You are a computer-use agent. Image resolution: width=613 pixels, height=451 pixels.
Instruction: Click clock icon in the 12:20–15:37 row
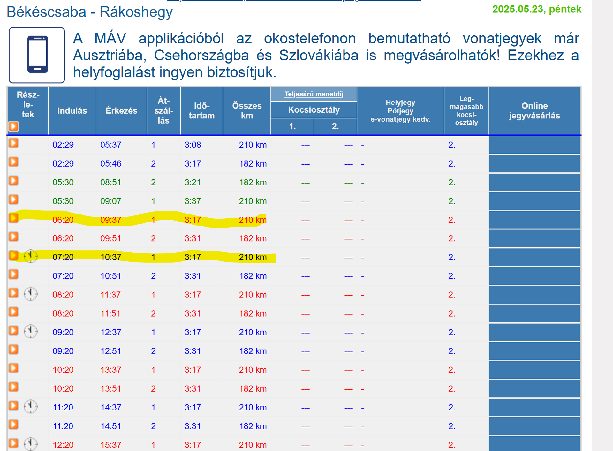click(31, 444)
